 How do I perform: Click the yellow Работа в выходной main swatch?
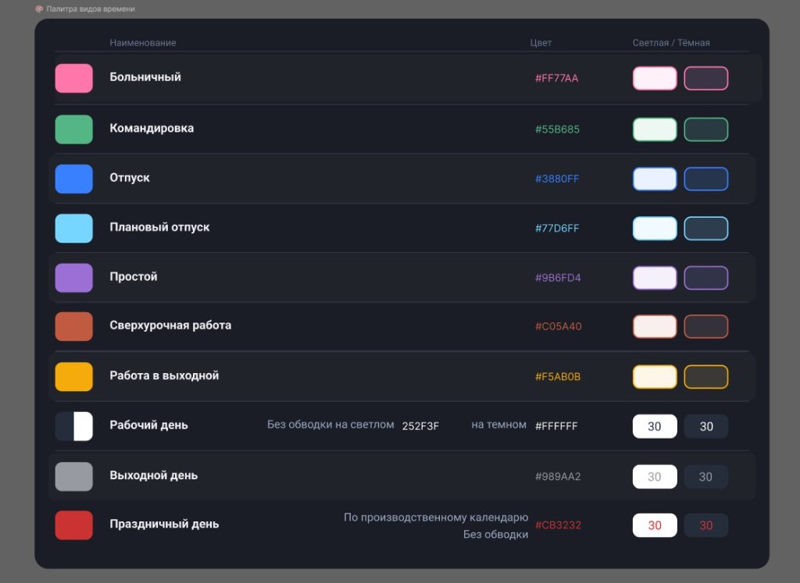[x=74, y=377]
